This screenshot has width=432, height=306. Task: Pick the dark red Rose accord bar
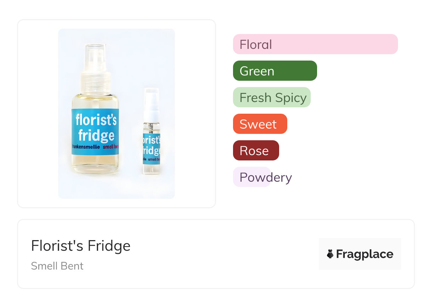click(x=256, y=151)
